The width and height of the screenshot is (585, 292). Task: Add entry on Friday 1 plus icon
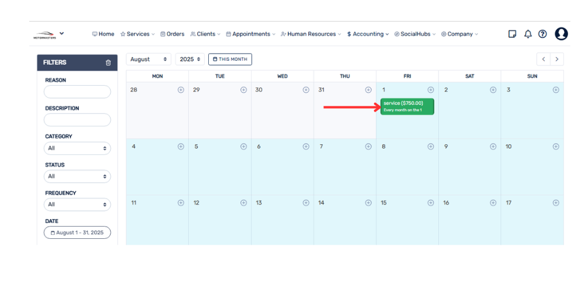pyautogui.click(x=431, y=90)
